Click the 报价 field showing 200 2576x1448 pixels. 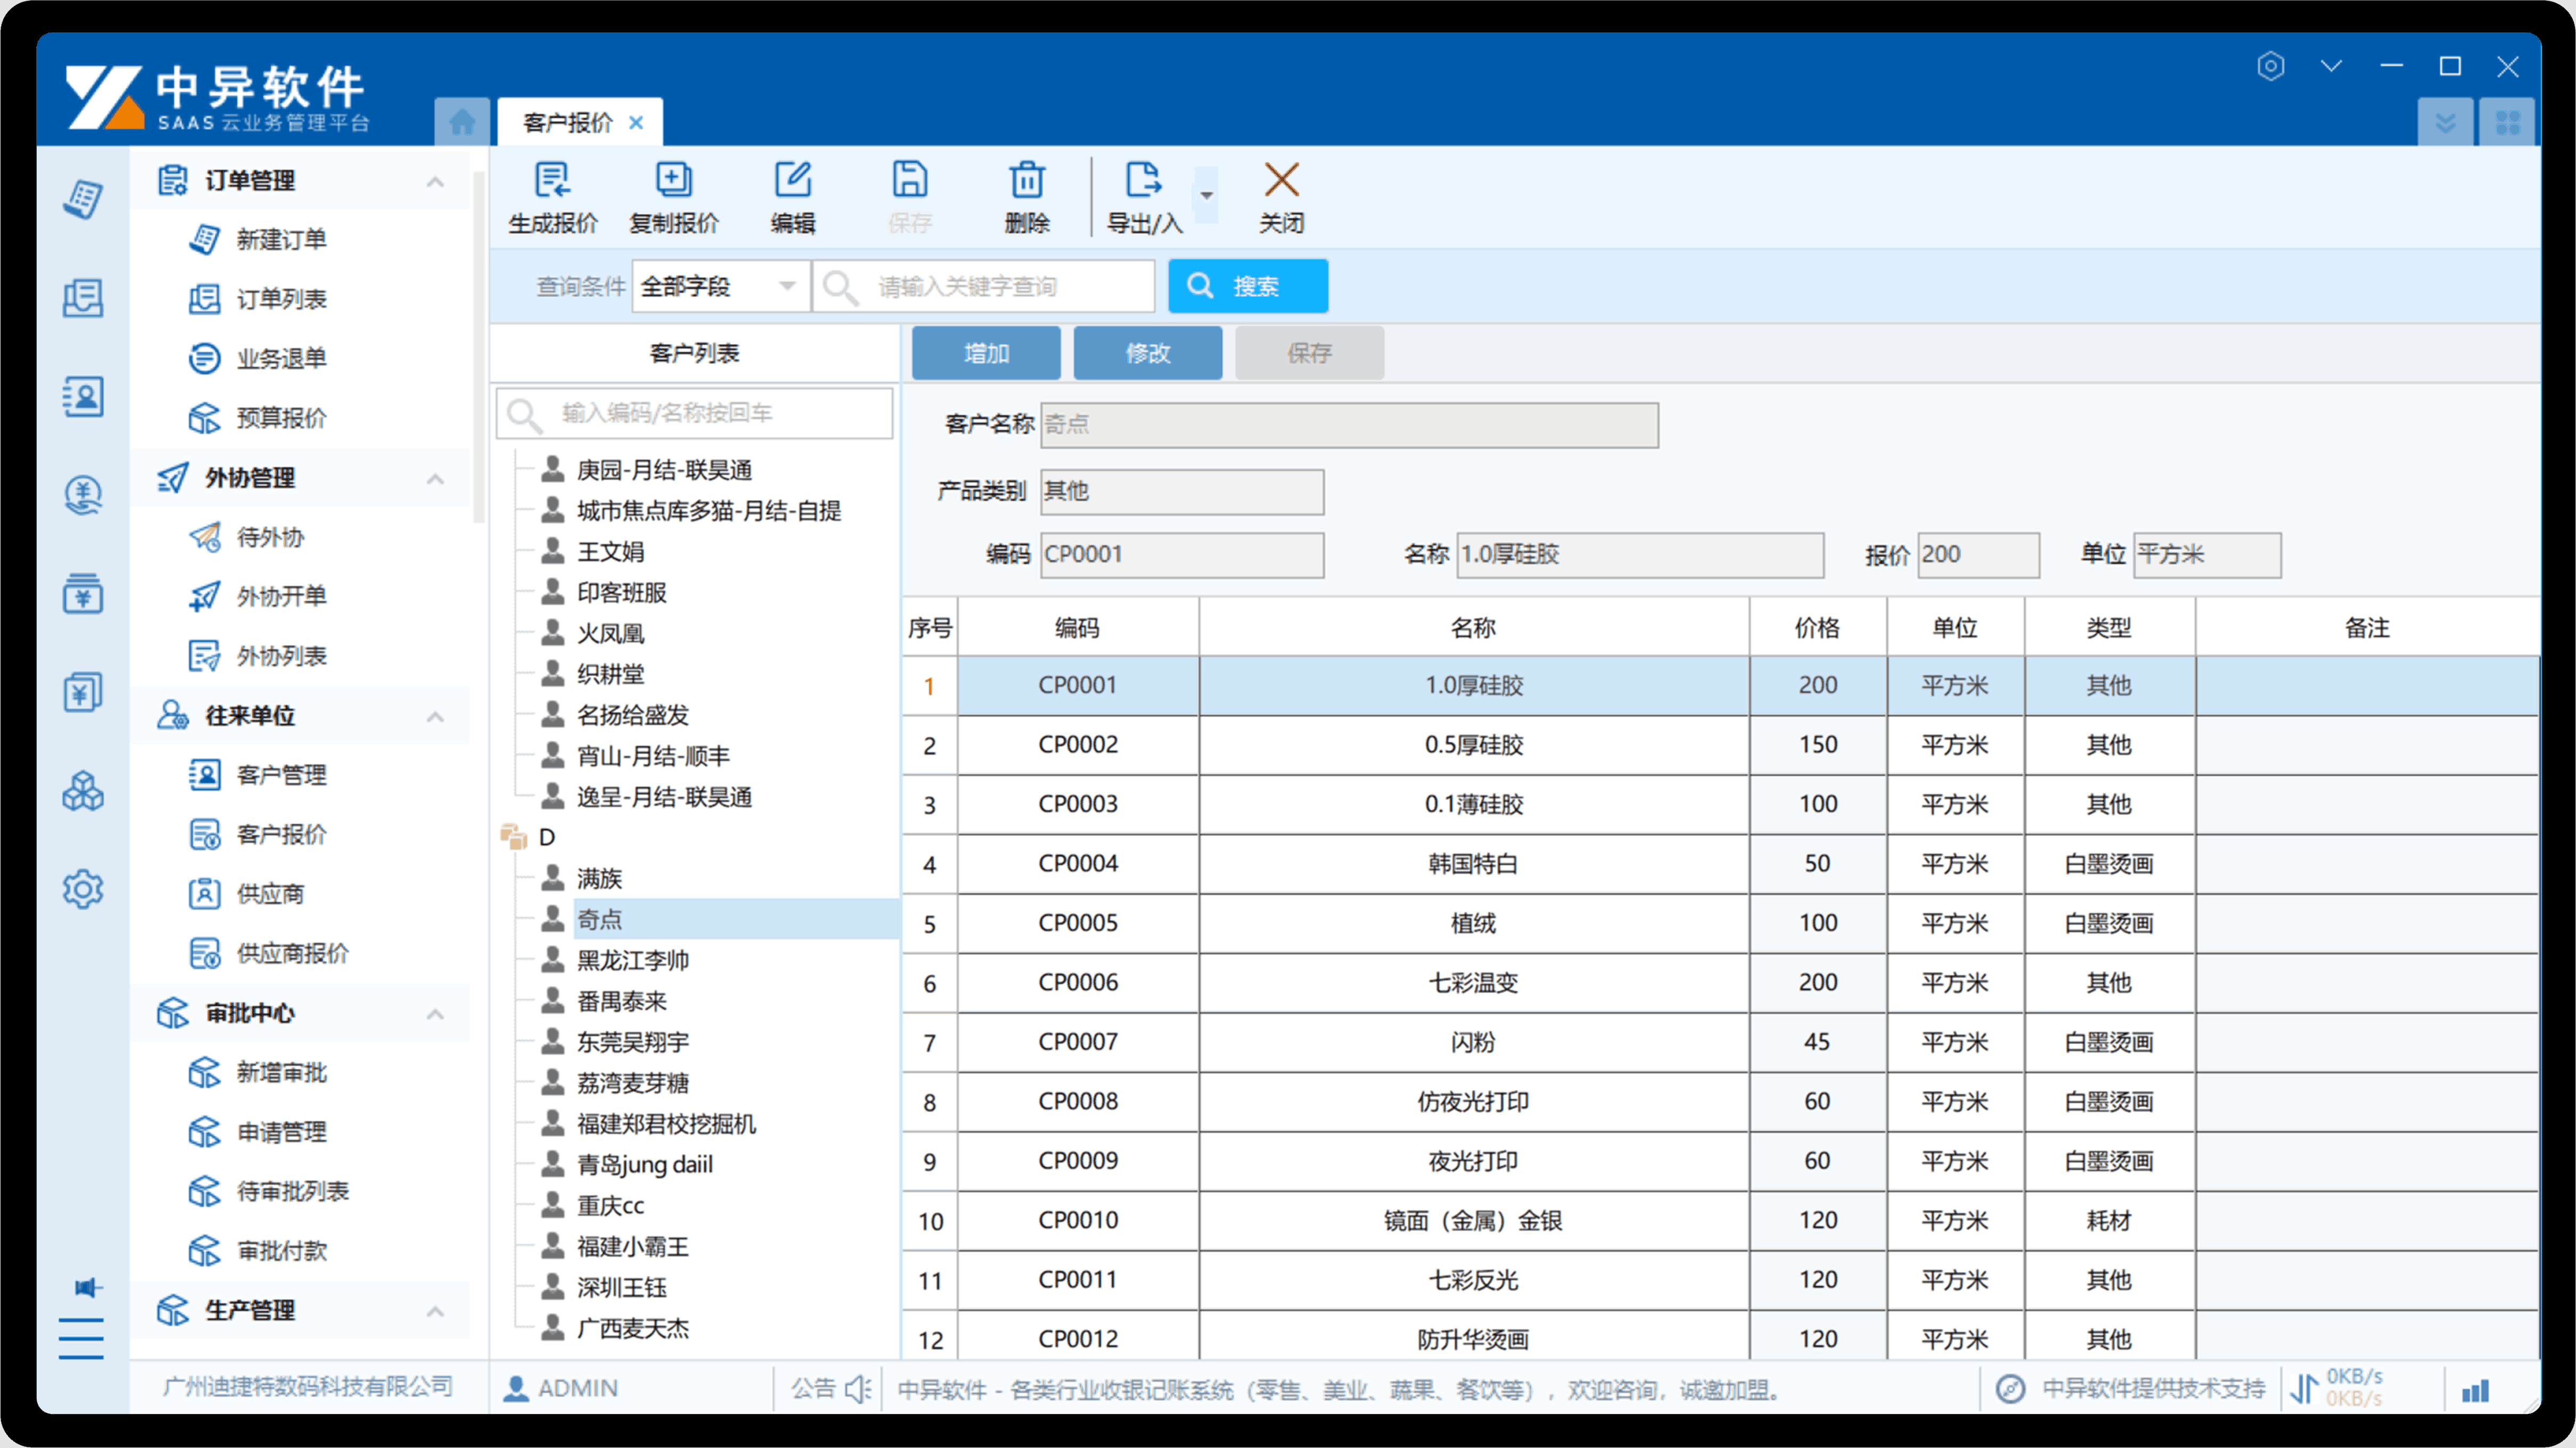(1978, 555)
